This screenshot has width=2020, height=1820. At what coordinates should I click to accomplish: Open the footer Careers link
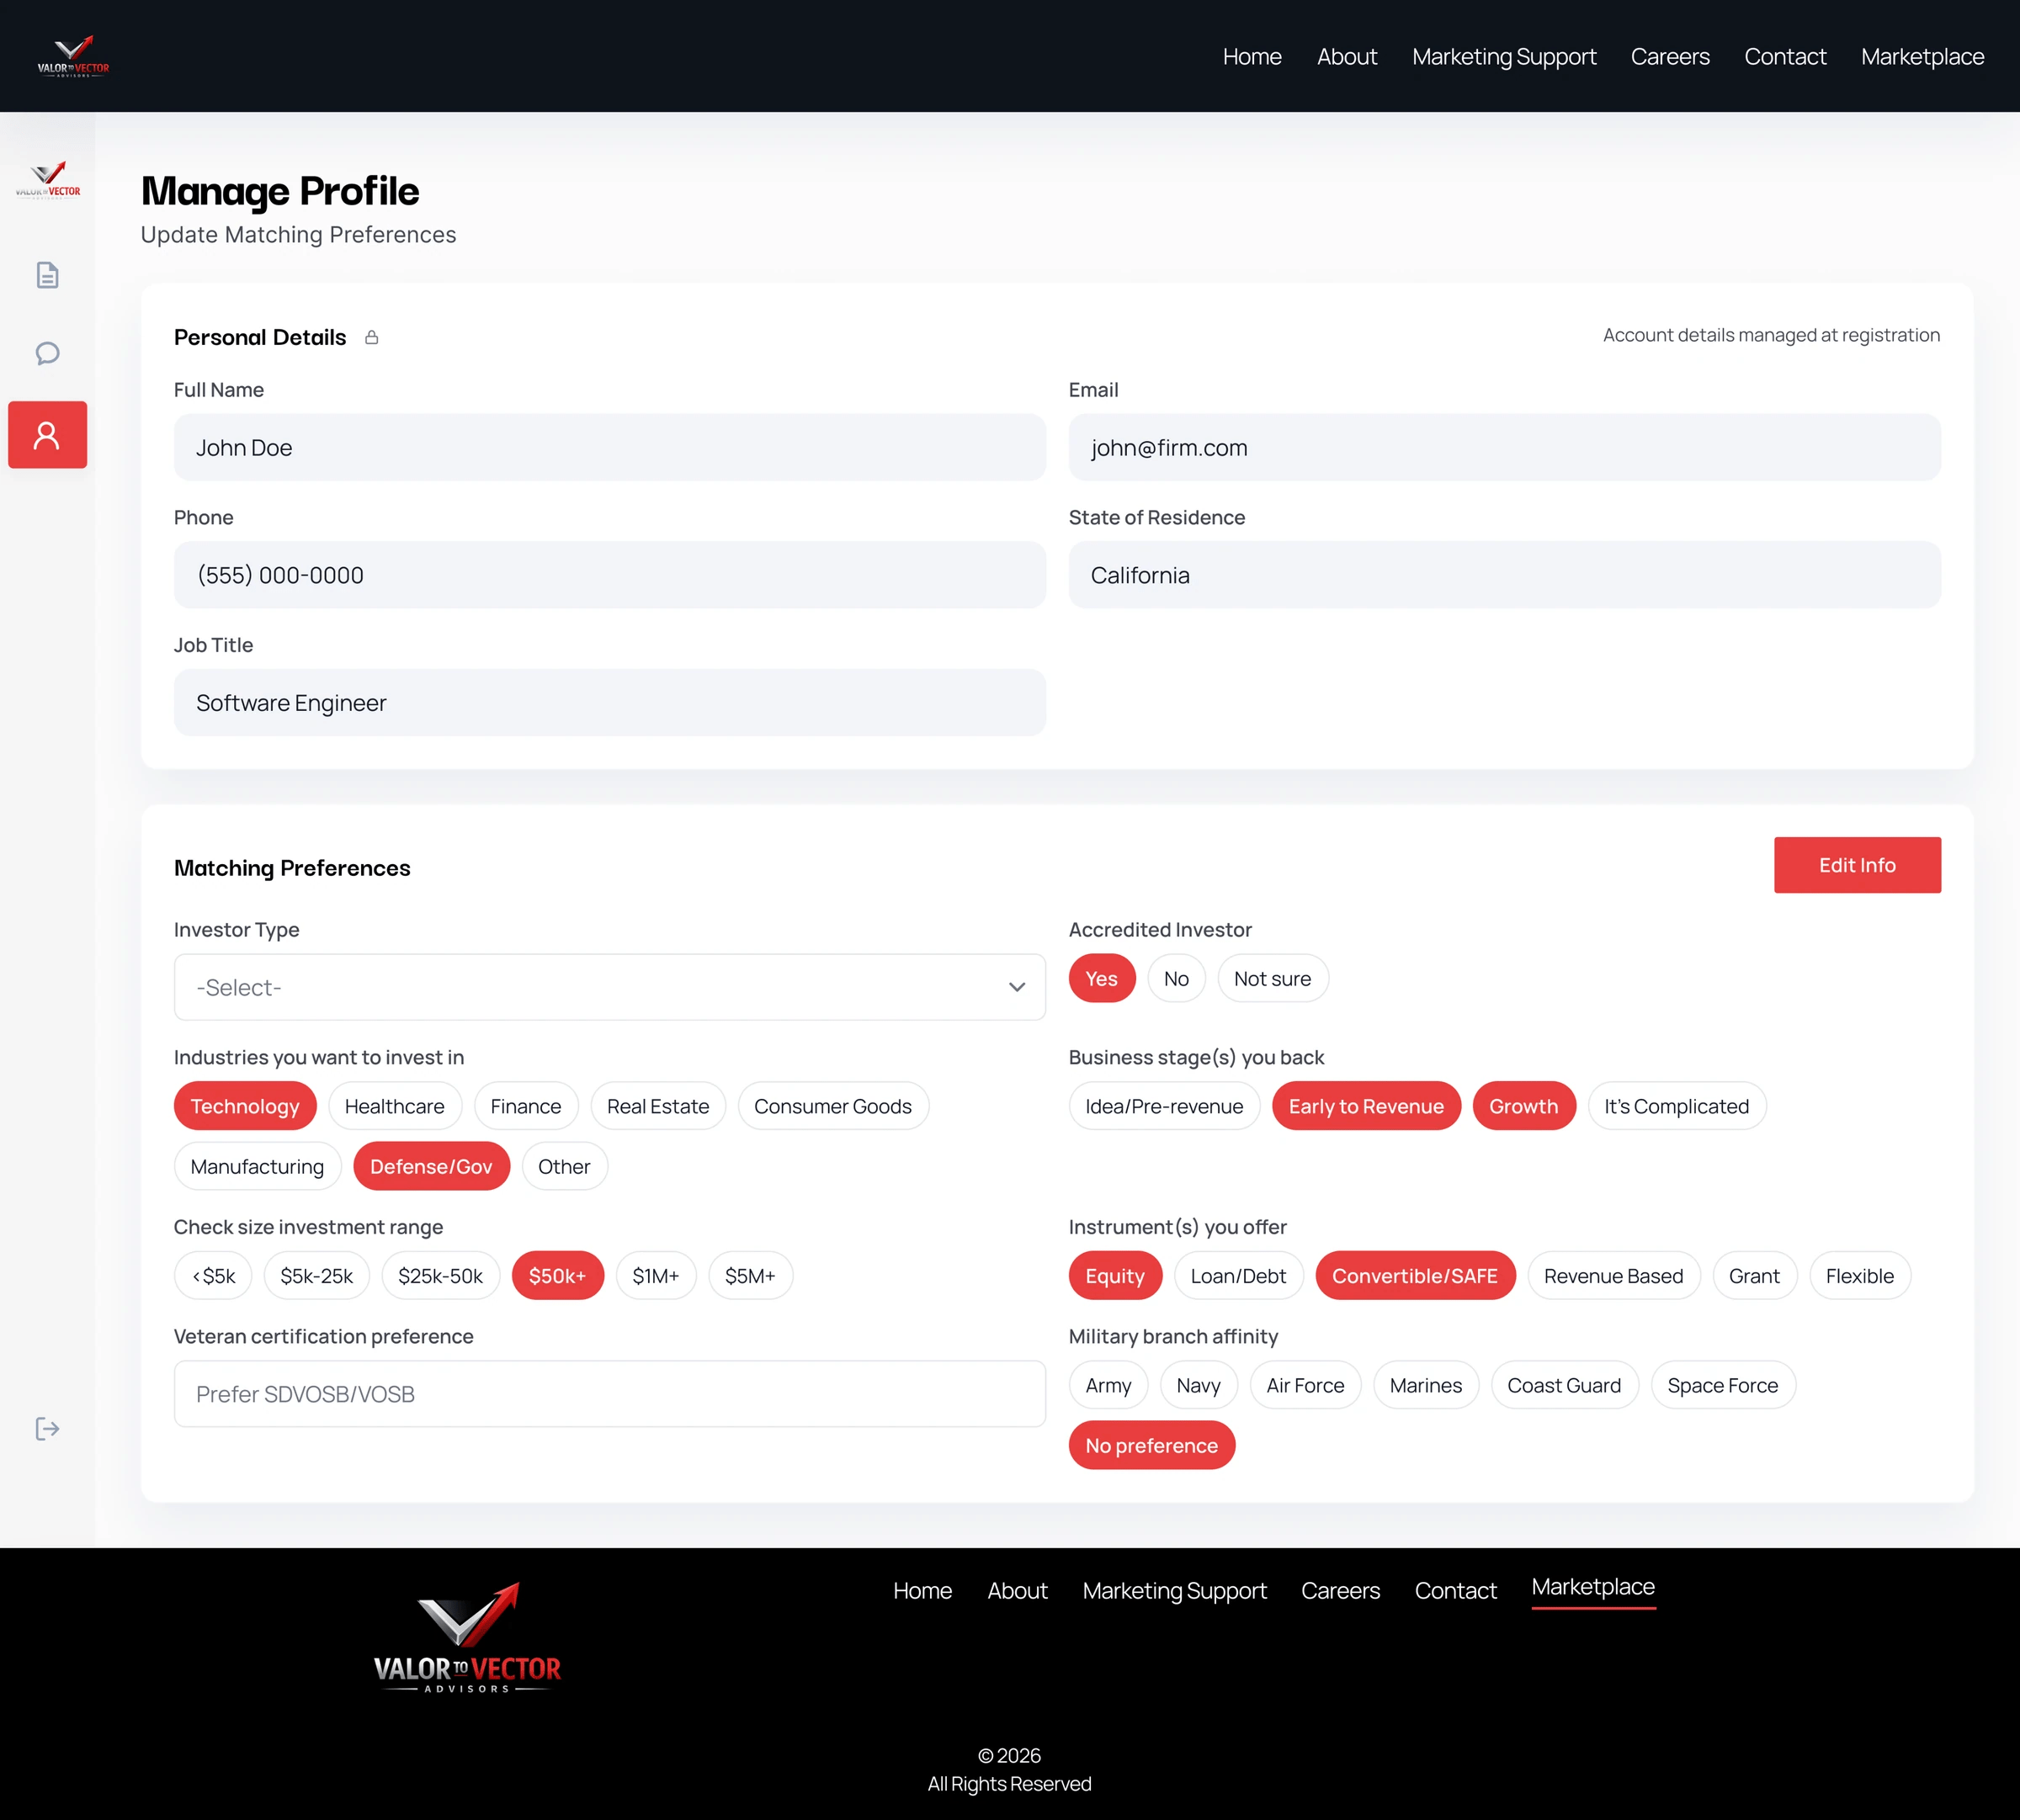tap(1340, 1590)
